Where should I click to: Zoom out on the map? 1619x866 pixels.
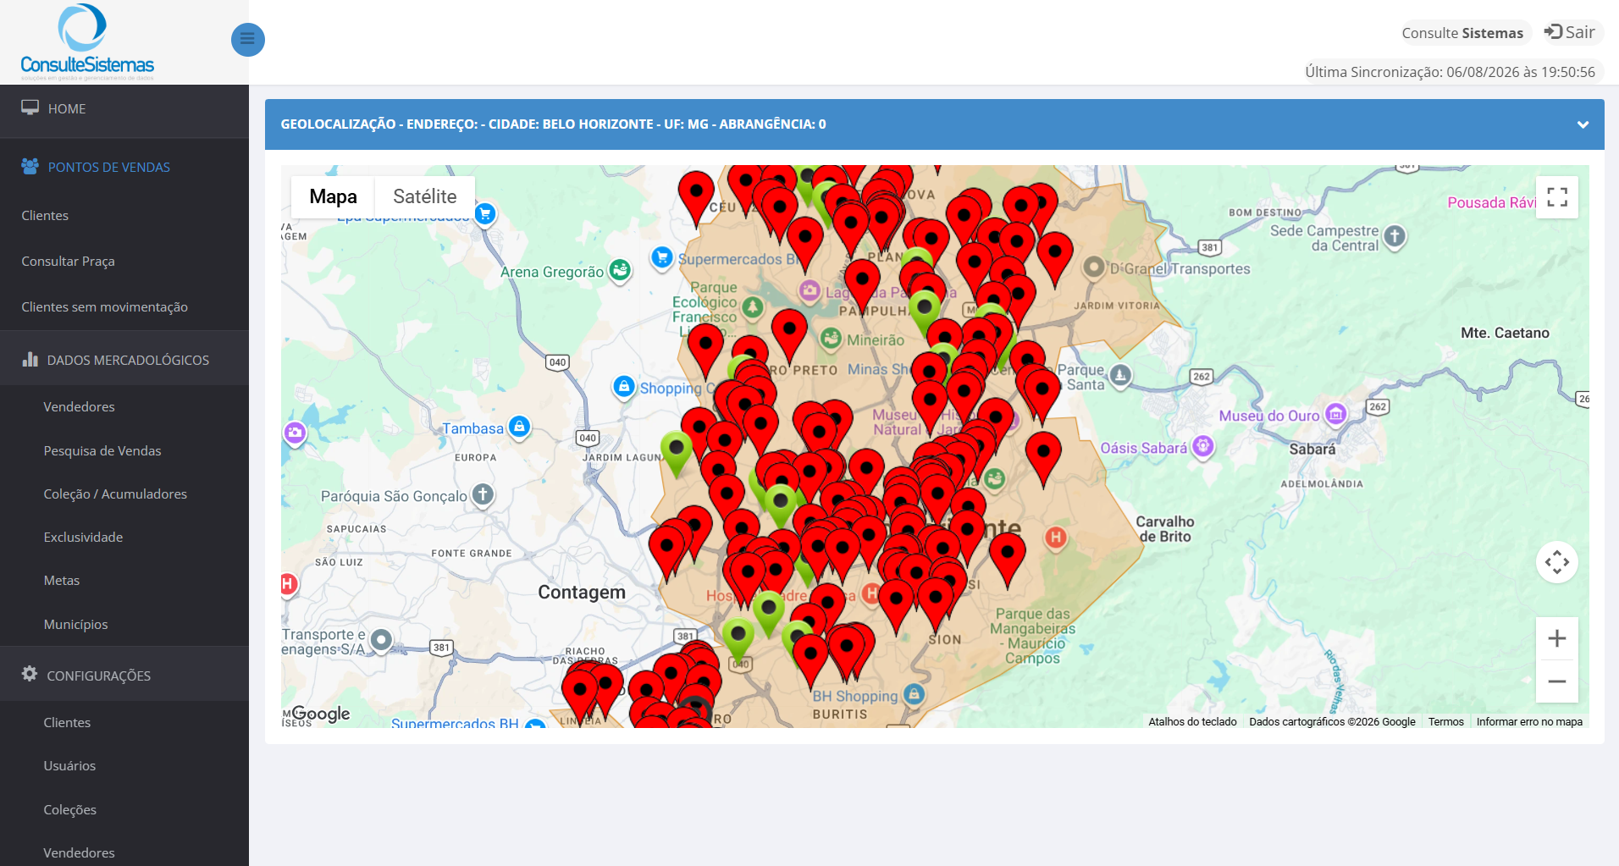click(1556, 681)
